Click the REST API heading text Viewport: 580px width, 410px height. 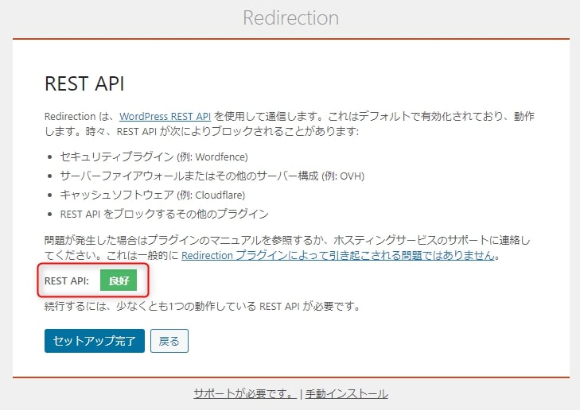coord(84,83)
